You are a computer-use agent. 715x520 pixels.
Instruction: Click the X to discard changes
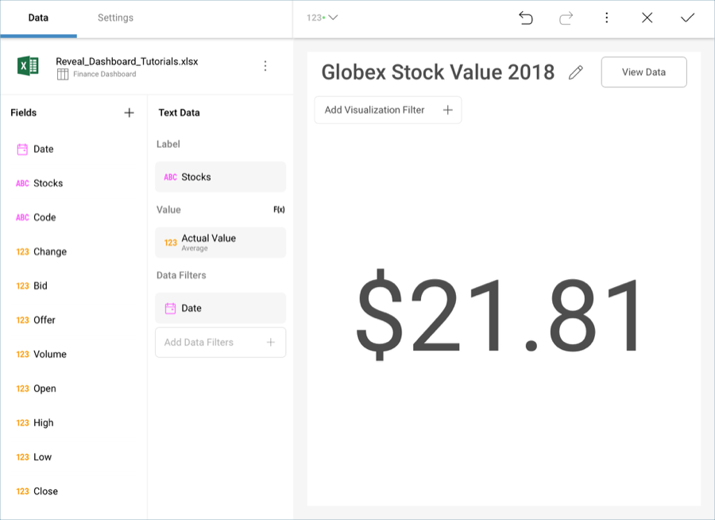tap(647, 17)
